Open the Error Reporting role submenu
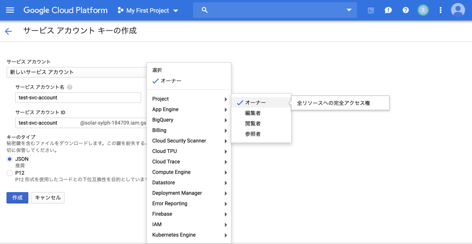 coord(189,203)
